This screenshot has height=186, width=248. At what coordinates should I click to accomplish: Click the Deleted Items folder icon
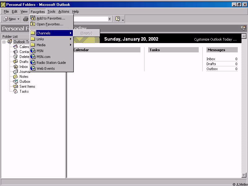15,57
